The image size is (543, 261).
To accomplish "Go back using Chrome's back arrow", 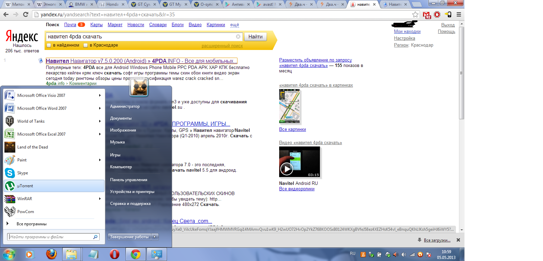I will 6,15.
